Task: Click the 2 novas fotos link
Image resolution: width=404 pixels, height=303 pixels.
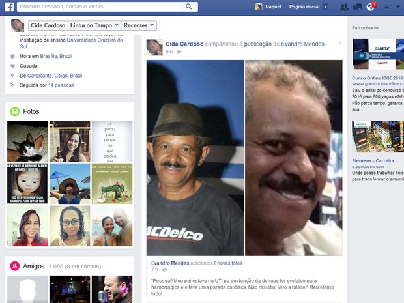Action: [227, 262]
